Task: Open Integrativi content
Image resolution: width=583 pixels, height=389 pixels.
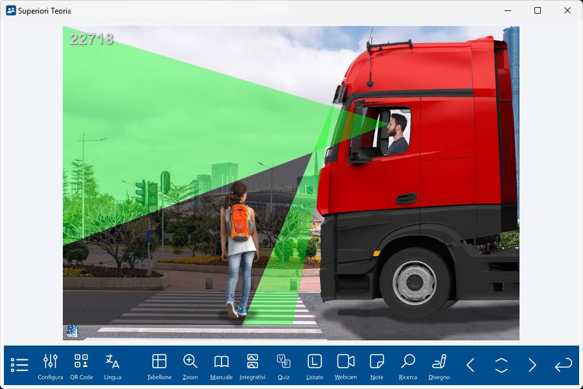Action: pyautogui.click(x=253, y=366)
